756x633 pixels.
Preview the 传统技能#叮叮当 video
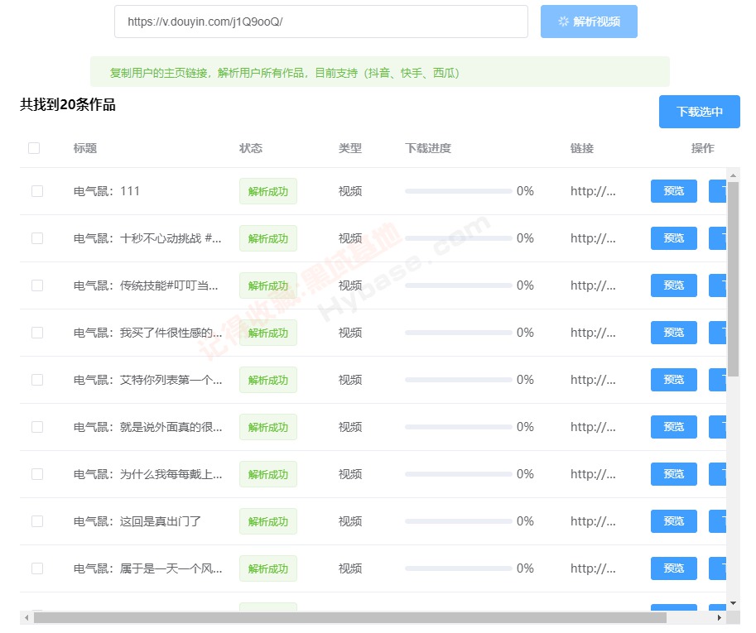click(x=673, y=285)
